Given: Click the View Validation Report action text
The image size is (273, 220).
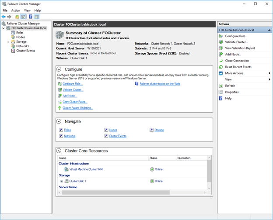Looking at the screenshot, I should (240, 48).
